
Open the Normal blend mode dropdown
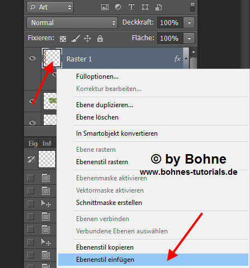point(72,23)
